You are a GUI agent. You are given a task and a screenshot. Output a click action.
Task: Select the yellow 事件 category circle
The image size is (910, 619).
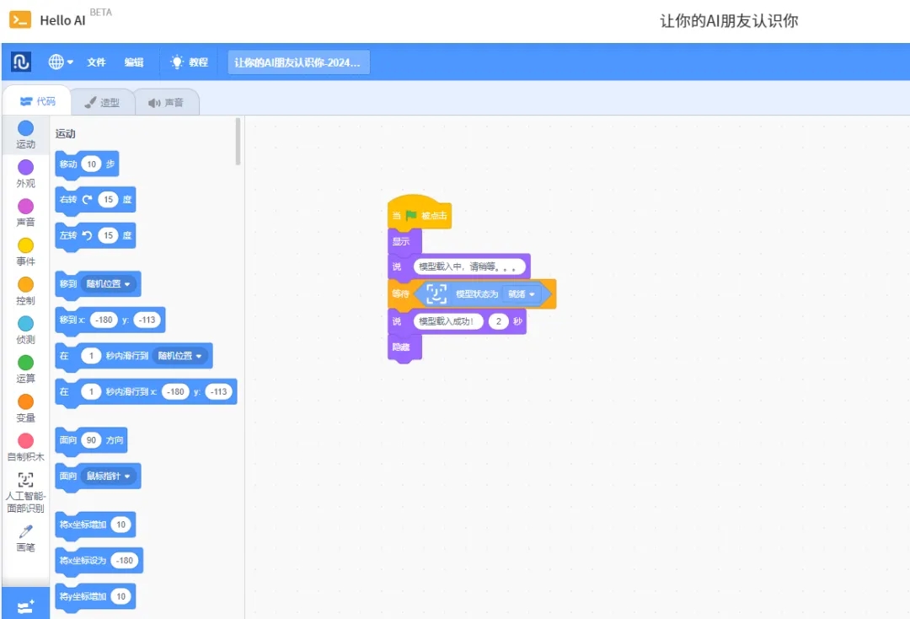coord(26,245)
